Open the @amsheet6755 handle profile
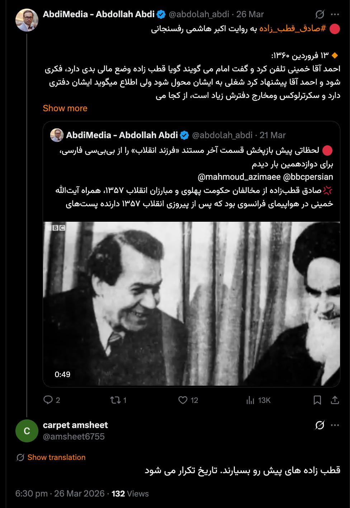 point(74,436)
